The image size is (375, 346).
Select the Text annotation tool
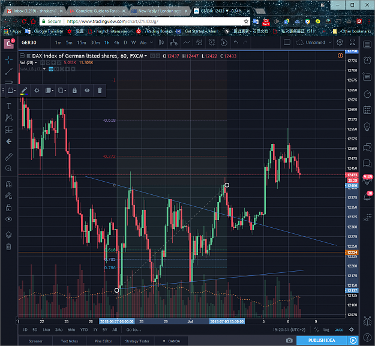click(x=9, y=106)
